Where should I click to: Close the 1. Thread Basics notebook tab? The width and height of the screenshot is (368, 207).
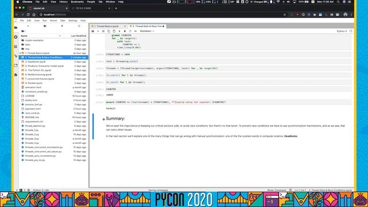[125, 26]
